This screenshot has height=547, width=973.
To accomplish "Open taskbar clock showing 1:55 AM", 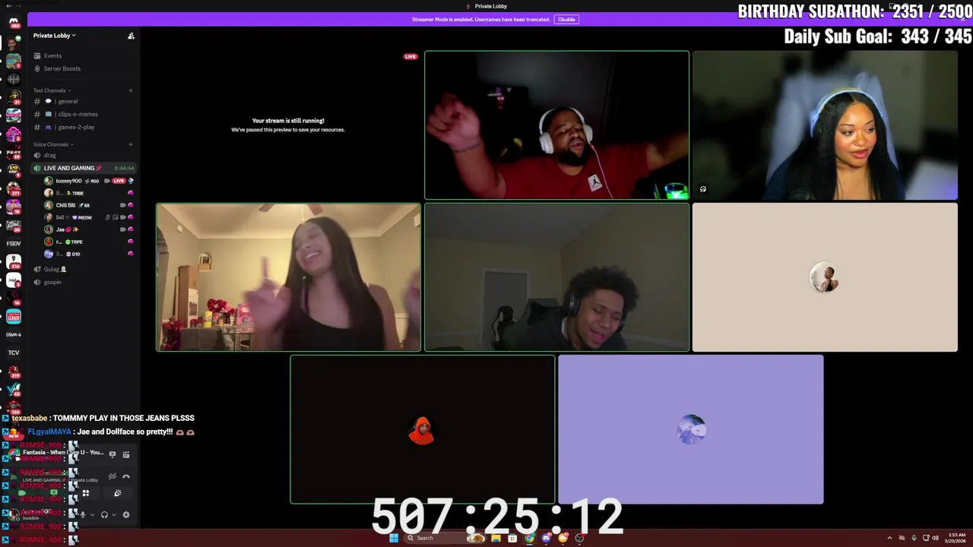I will tap(957, 538).
